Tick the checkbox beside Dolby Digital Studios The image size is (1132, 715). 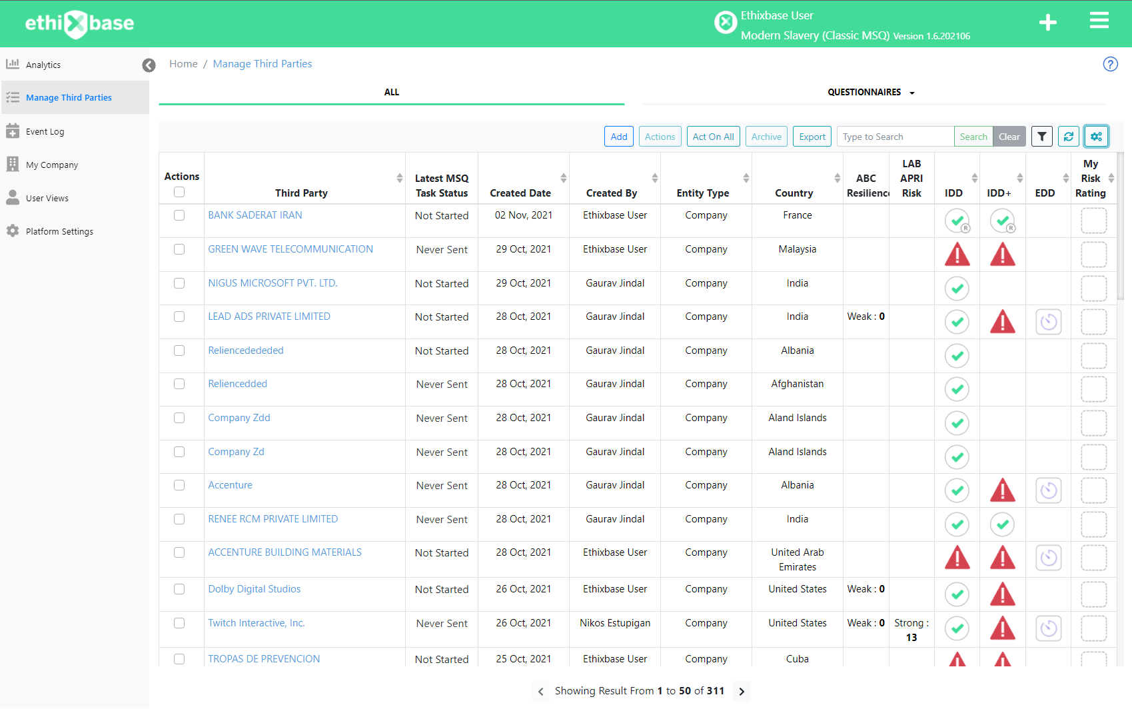point(179,589)
